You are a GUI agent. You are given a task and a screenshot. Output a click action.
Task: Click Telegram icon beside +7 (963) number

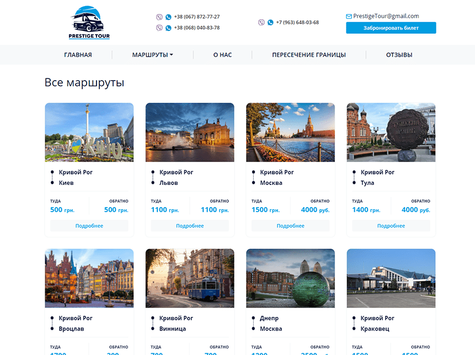pyautogui.click(x=270, y=23)
